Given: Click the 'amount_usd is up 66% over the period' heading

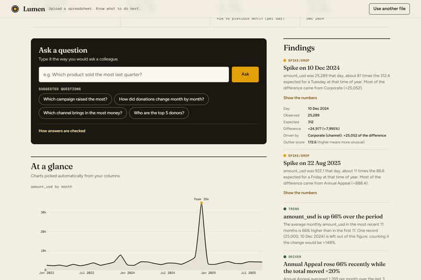Looking at the screenshot, I should pos(333,216).
